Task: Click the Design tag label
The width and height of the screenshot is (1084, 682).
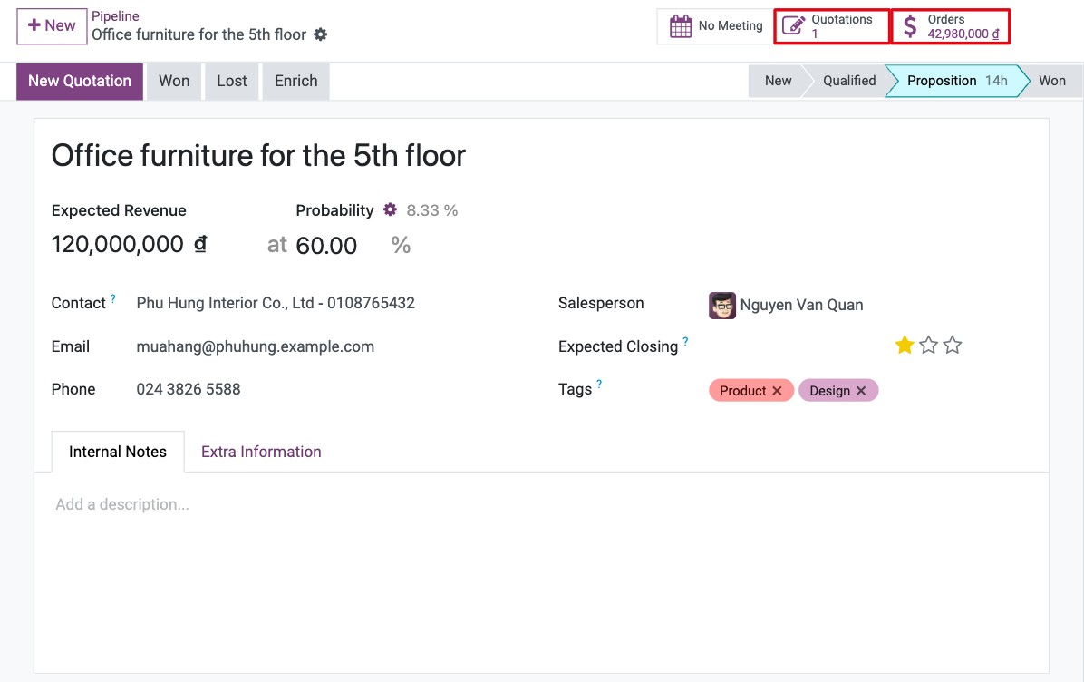Action: (829, 391)
